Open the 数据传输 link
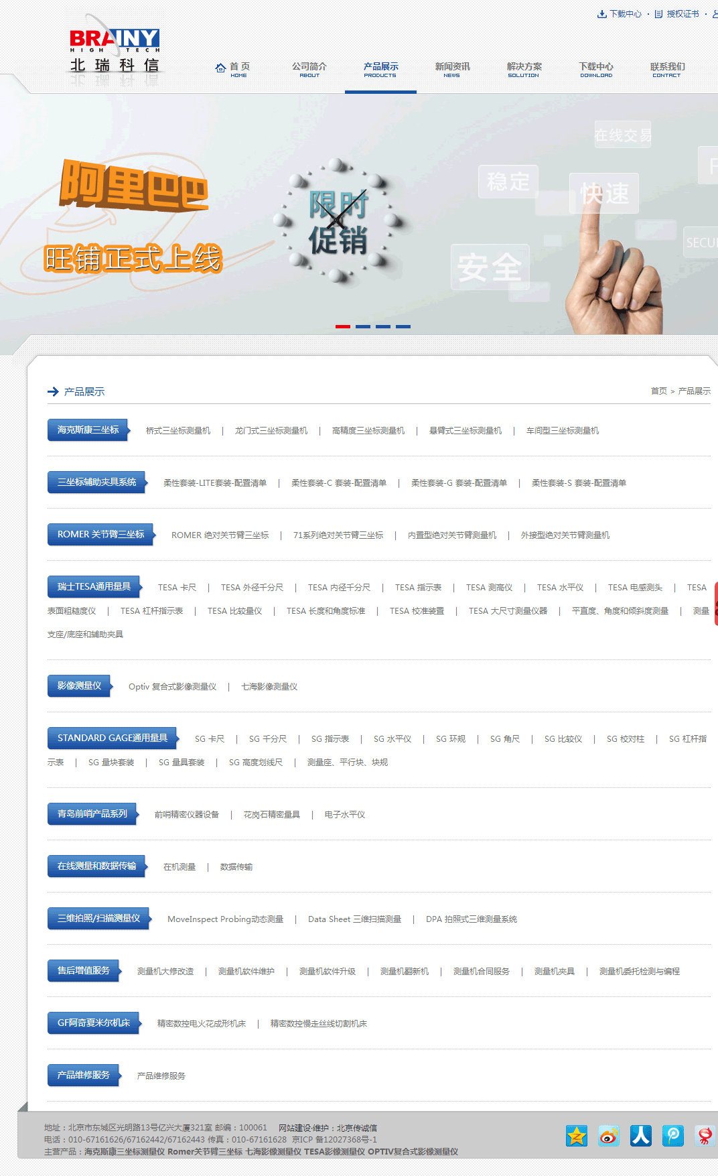Screen dimensions: 718x1176 [x=236, y=867]
